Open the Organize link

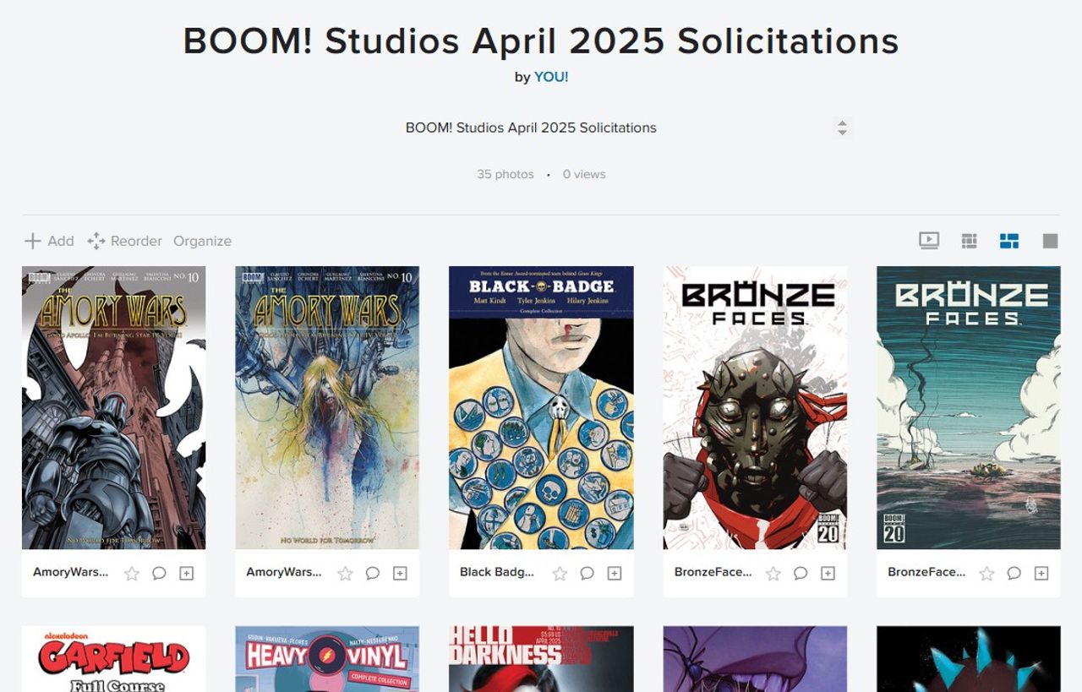coord(202,241)
